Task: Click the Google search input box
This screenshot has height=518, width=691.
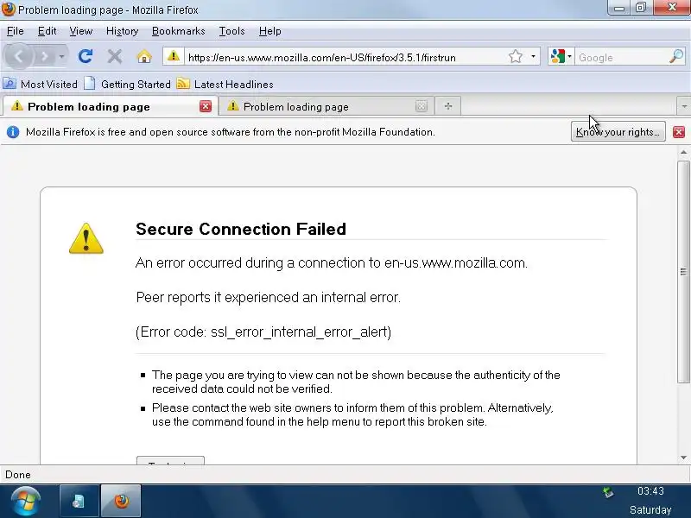Action: 621,57
